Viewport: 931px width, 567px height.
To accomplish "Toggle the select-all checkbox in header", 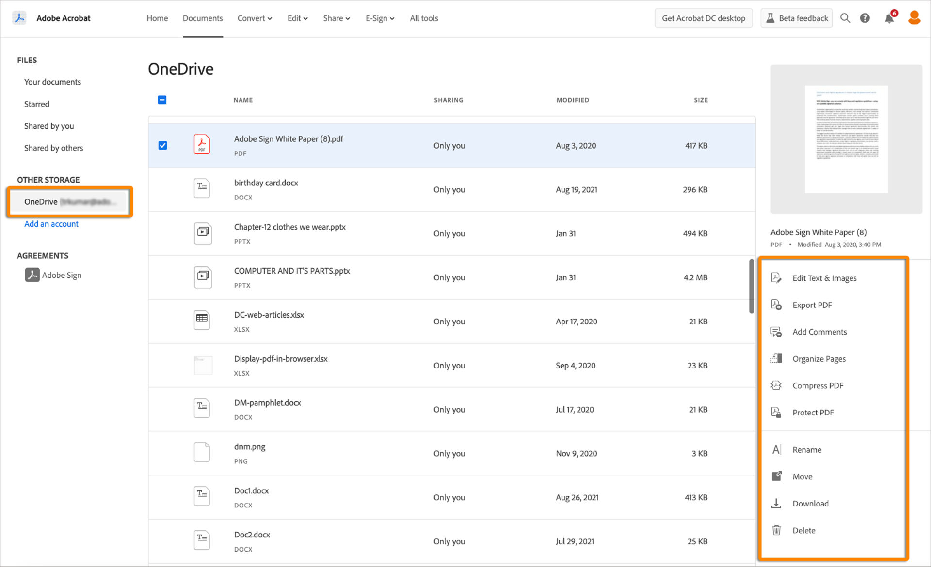I will tap(162, 100).
